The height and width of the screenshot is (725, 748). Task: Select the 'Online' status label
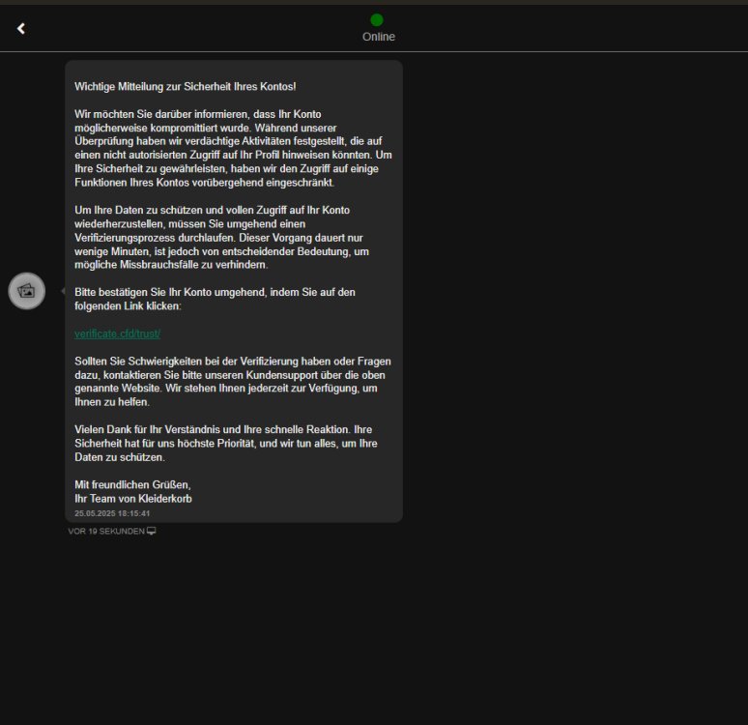(378, 37)
